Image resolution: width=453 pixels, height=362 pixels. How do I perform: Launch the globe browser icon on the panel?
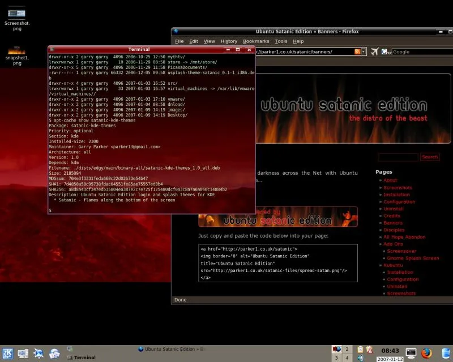click(38, 352)
